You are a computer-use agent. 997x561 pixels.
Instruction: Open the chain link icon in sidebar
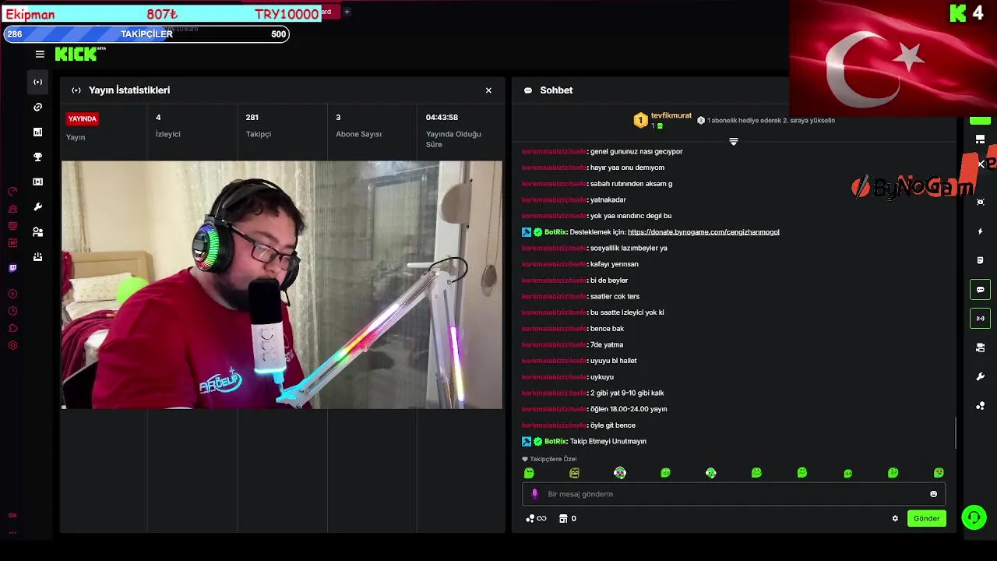[37, 107]
